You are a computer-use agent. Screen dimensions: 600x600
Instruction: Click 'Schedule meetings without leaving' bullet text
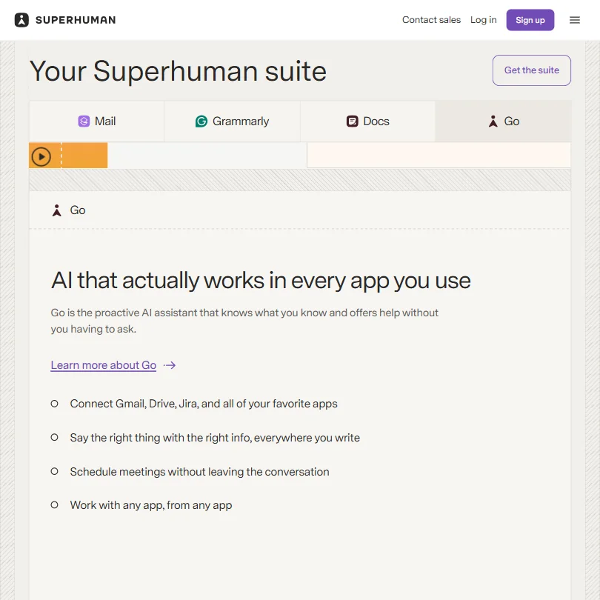pyautogui.click(x=199, y=471)
